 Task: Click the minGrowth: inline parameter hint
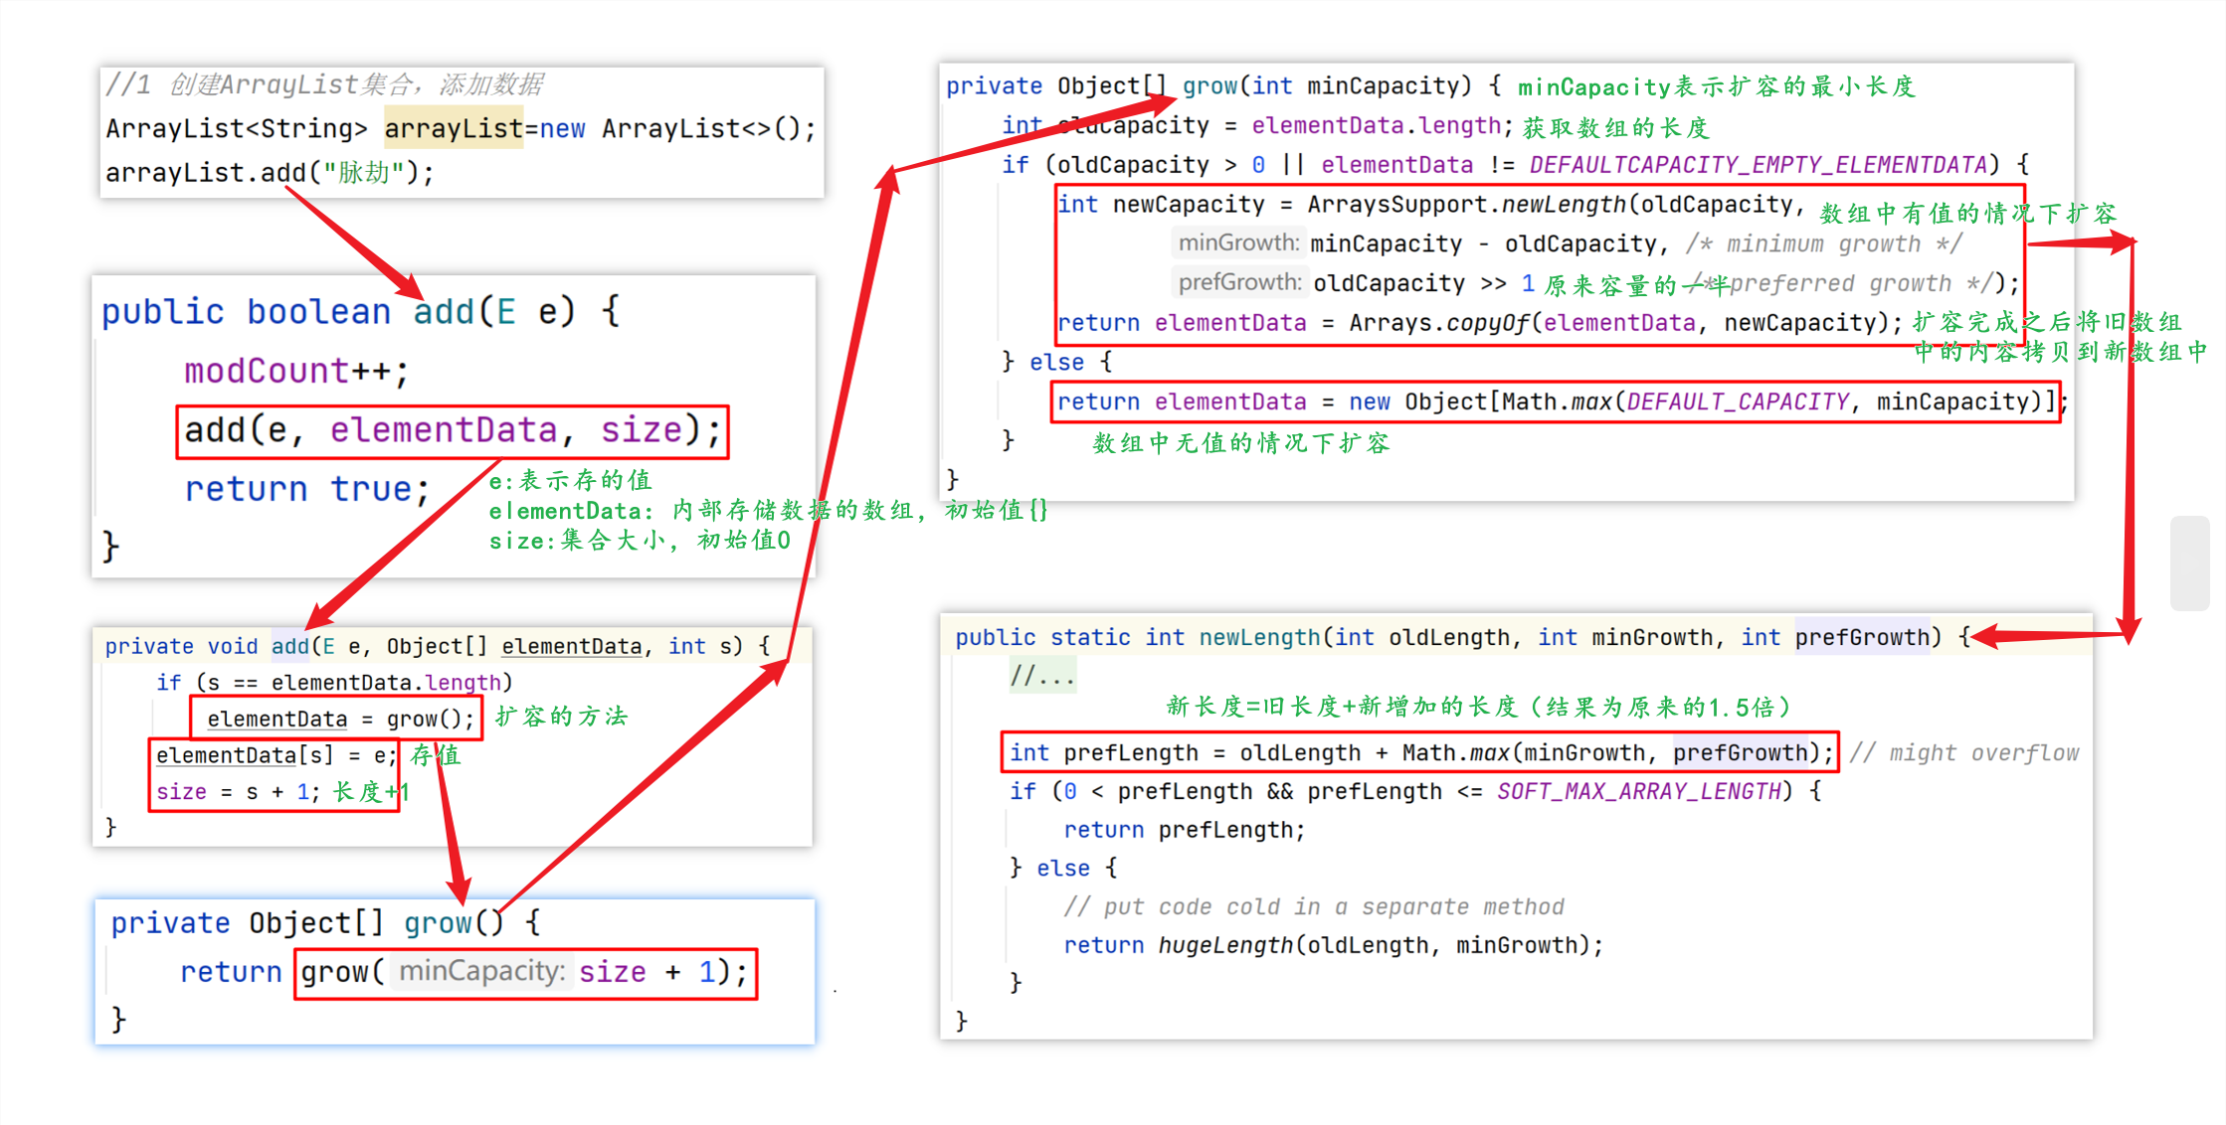pyautogui.click(x=1238, y=243)
